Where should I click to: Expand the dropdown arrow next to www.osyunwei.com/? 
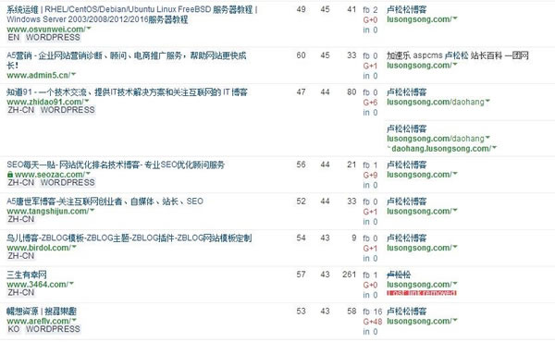click(x=89, y=29)
